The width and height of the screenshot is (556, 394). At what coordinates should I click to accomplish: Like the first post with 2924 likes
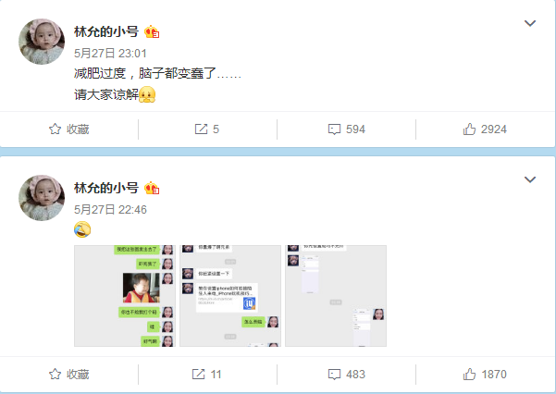point(485,129)
